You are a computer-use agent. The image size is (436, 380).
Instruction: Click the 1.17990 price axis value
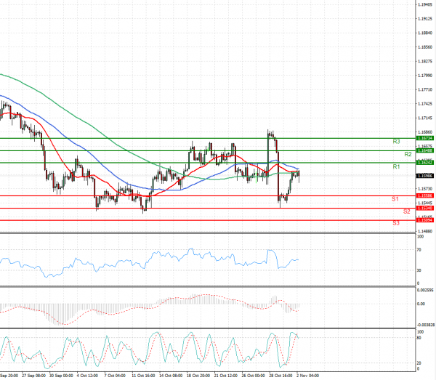click(425, 76)
